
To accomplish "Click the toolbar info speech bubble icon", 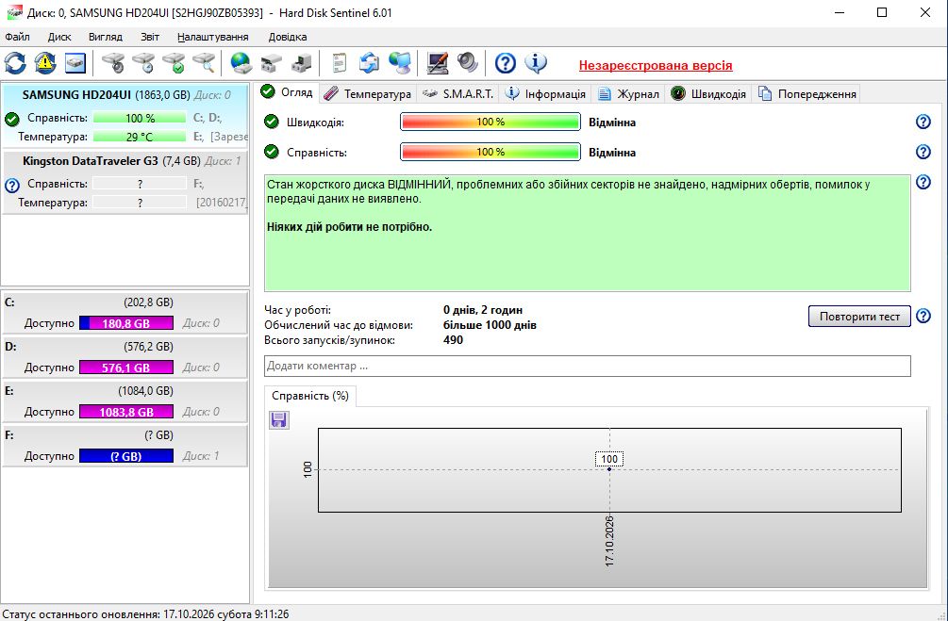I will click(x=536, y=63).
